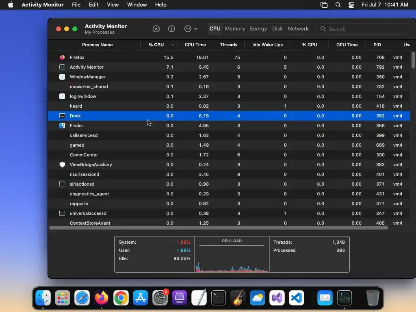This screenshot has width=416, height=312.
Task: Sort by the Idle Wake Ups column header
Action: click(x=267, y=45)
